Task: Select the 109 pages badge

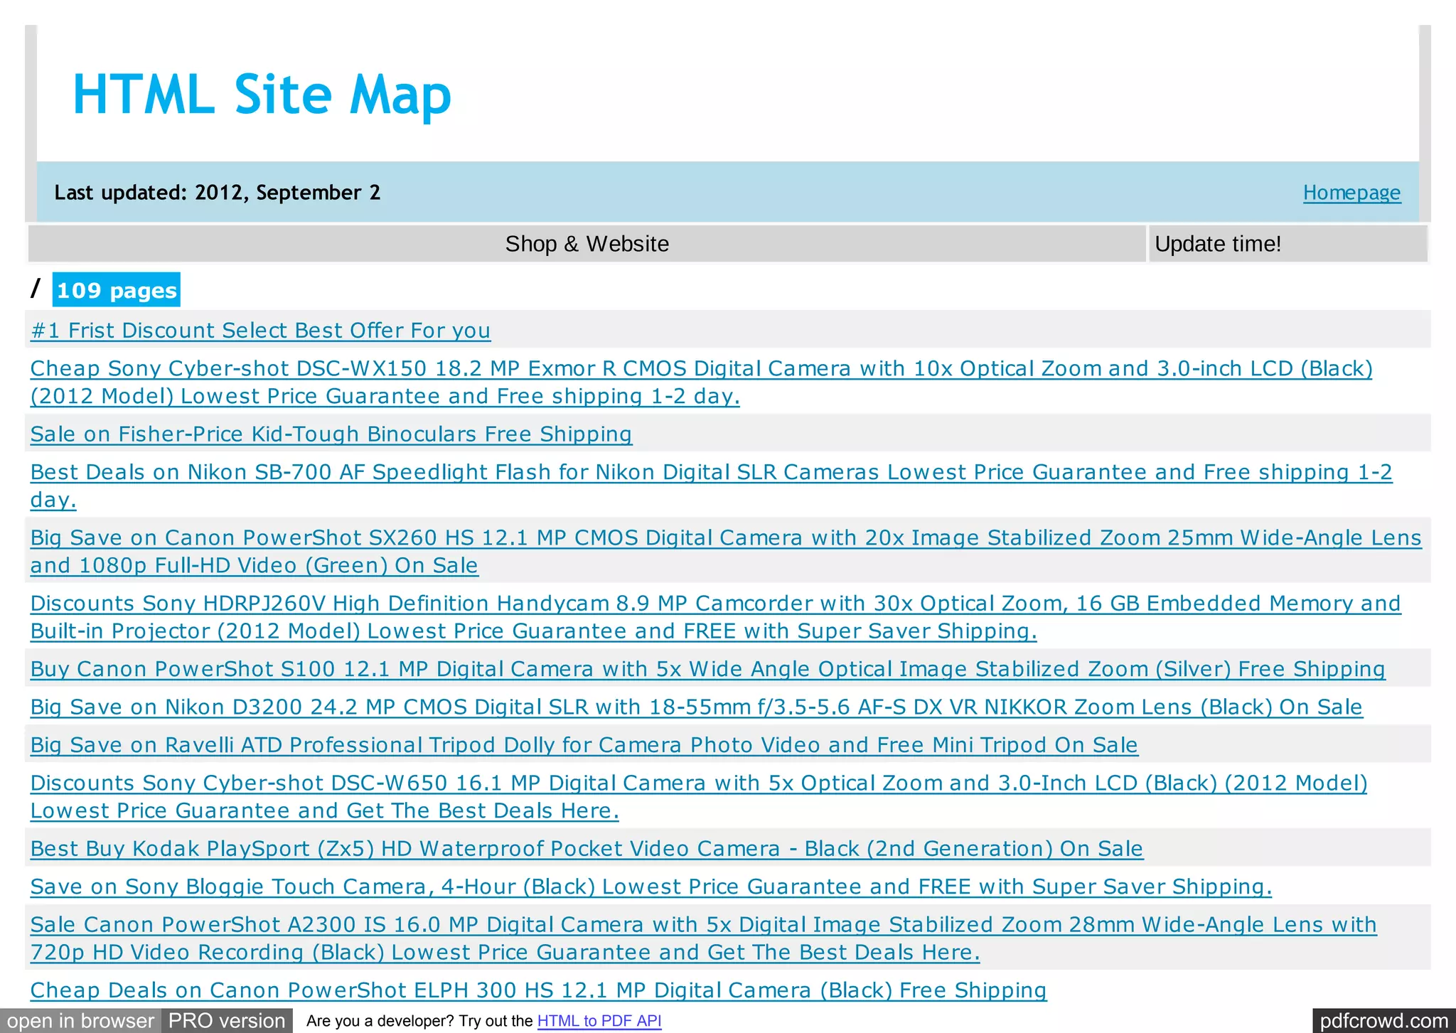Action: [117, 290]
